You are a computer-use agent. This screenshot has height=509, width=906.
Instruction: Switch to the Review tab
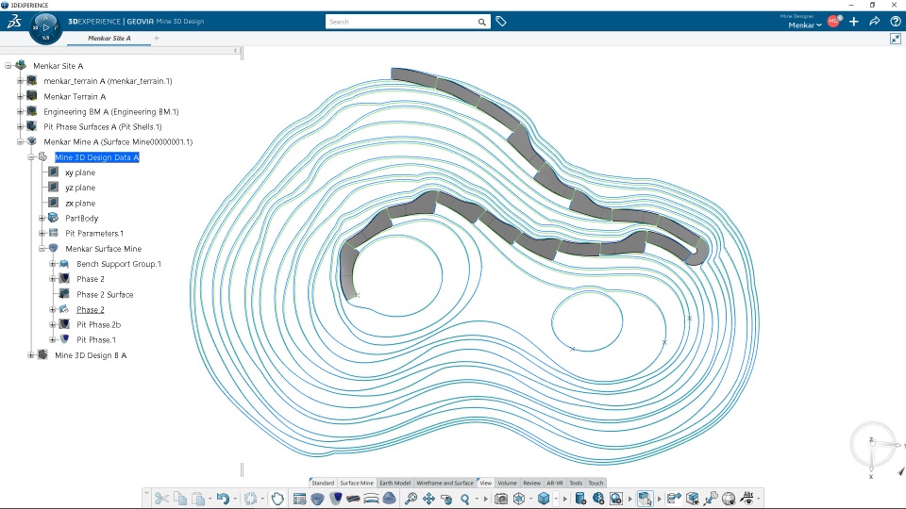531,483
